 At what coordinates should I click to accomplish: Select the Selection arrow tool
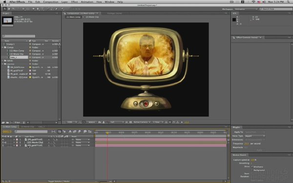(x=5, y=9)
